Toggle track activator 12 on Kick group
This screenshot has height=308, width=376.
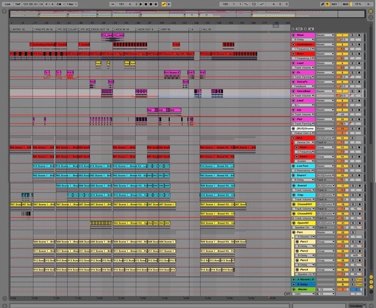[x=342, y=137]
